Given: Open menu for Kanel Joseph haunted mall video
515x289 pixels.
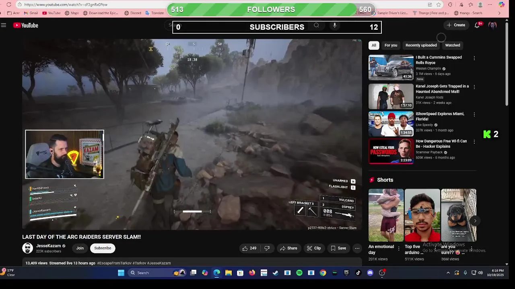Looking at the screenshot, I should (x=474, y=87).
